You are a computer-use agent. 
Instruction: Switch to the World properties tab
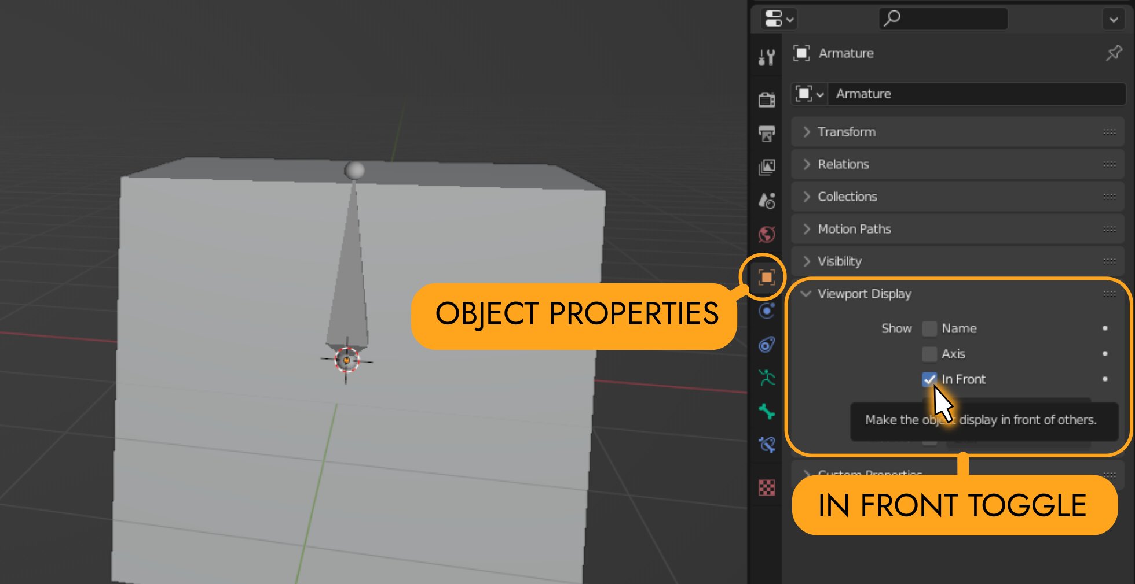pyautogui.click(x=767, y=234)
